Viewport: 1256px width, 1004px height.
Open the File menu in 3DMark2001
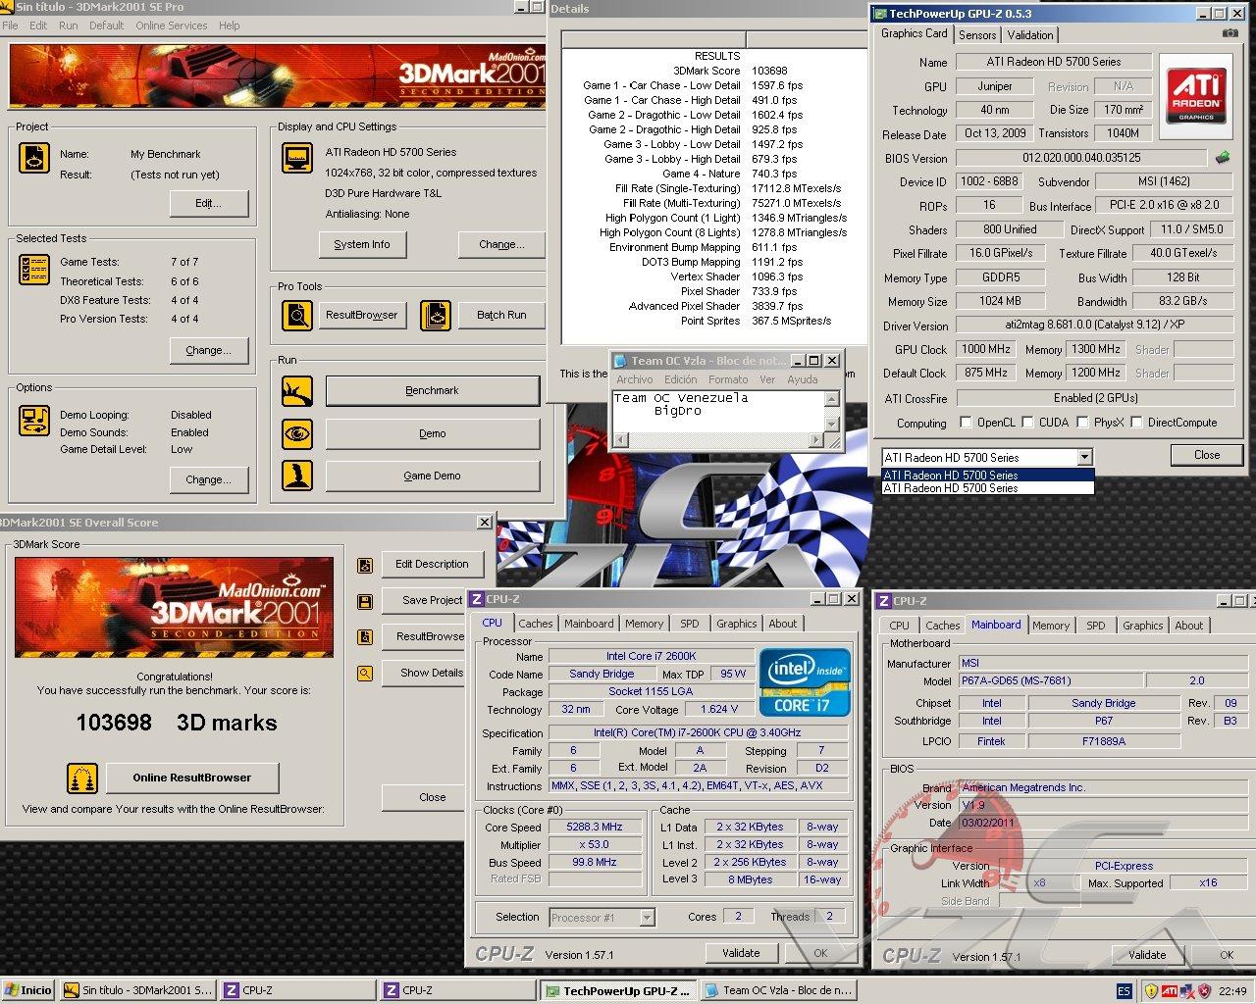10,25
